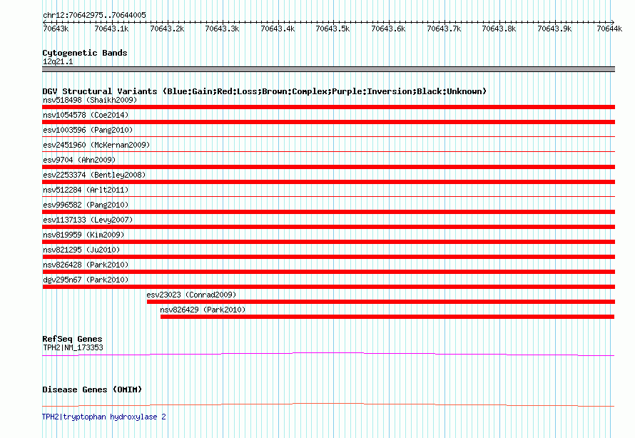Click the red bar below nsv518498 (Shaikh2009)
This screenshot has width=635, height=438.
click(328, 107)
